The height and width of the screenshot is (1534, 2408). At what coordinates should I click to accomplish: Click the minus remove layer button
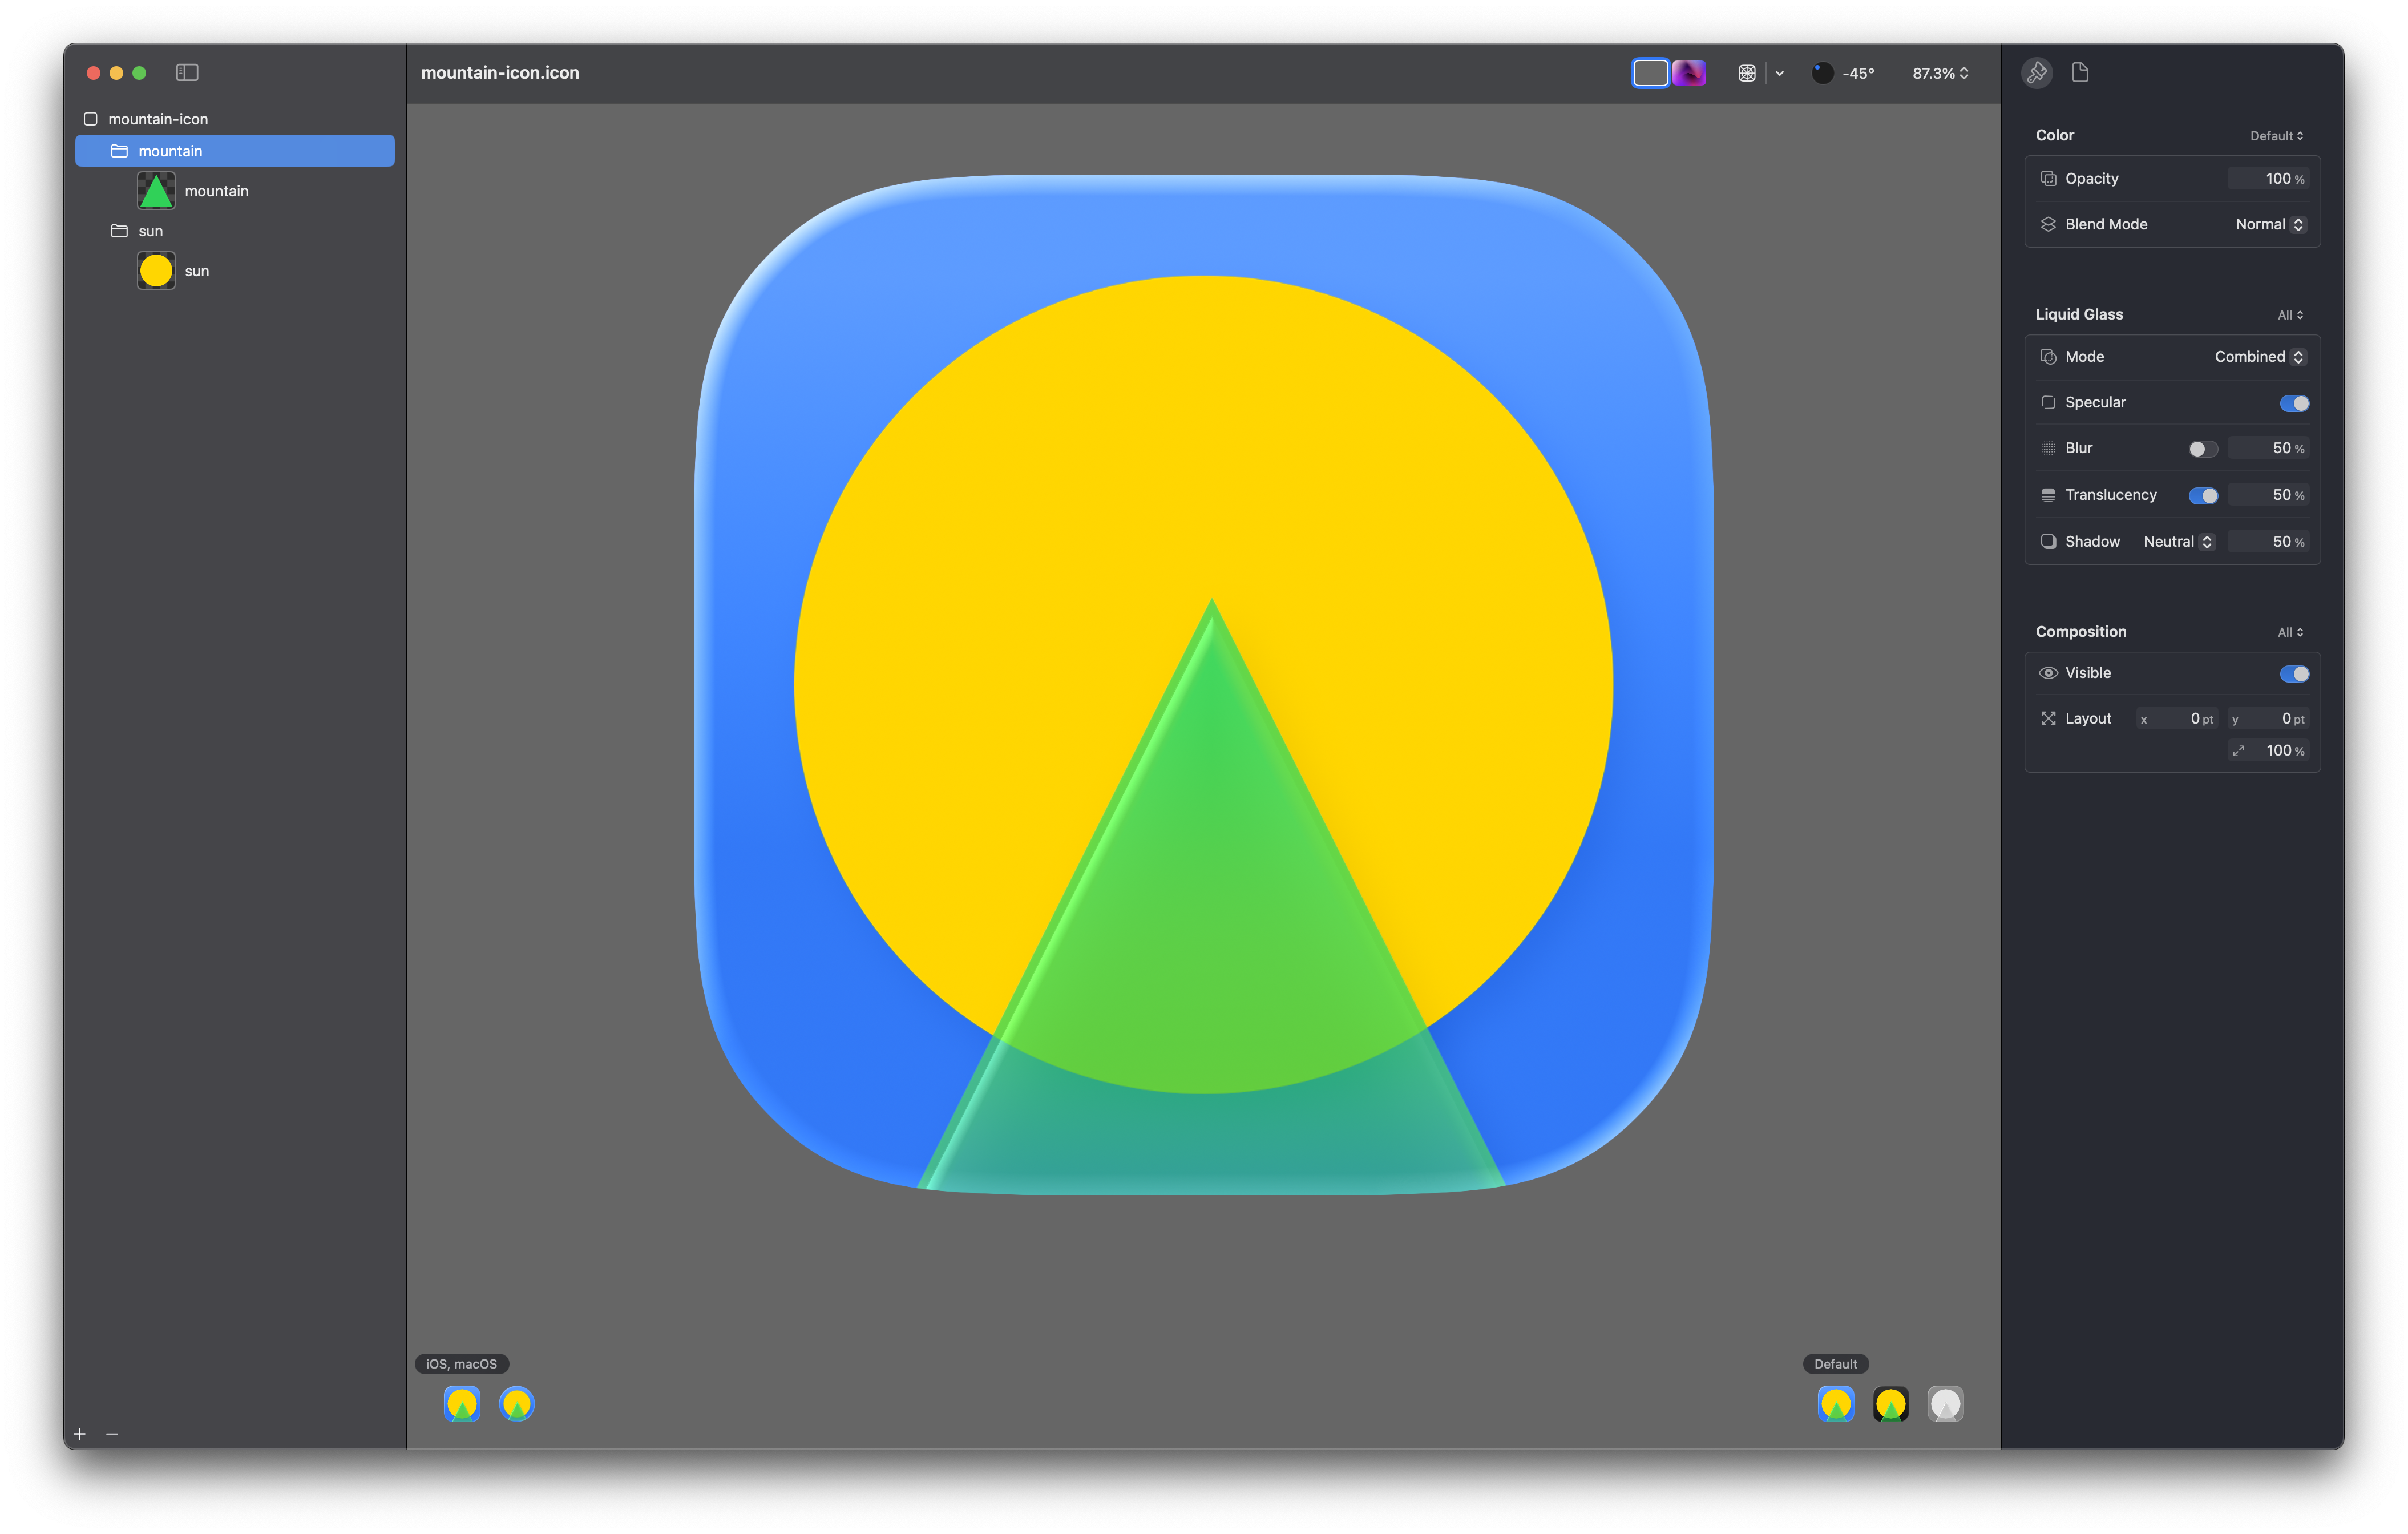[112, 1433]
